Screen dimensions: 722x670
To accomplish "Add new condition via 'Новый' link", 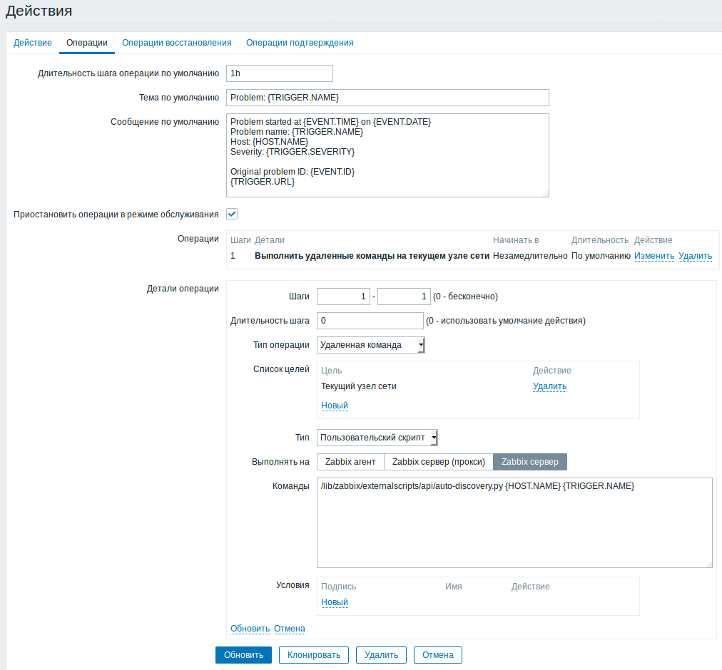I will coord(335,602).
